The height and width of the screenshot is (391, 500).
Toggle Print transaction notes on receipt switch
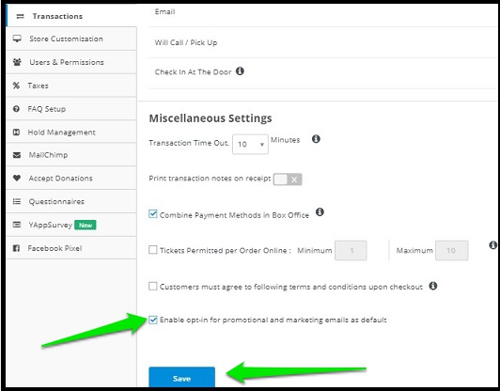pyautogui.click(x=288, y=180)
